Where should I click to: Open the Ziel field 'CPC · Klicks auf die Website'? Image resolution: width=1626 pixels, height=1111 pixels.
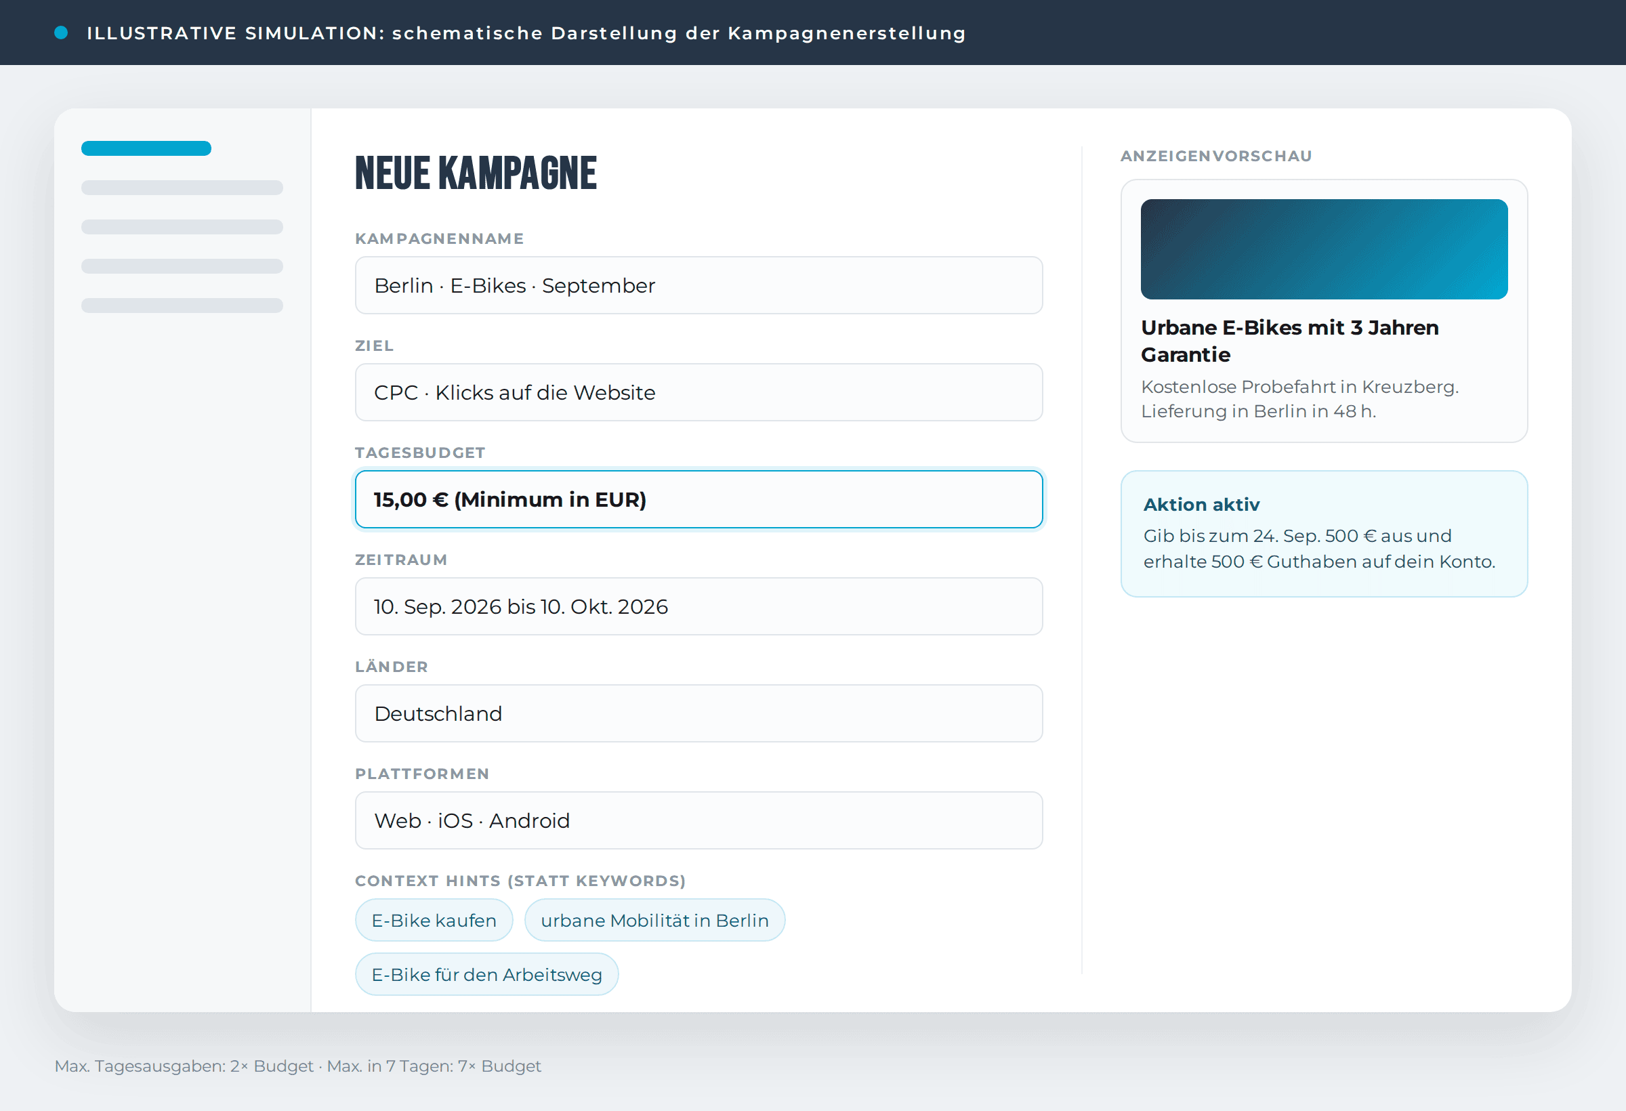[x=699, y=392]
